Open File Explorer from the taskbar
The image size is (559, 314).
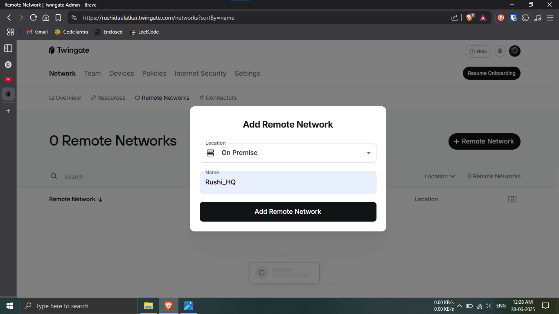coord(148,306)
